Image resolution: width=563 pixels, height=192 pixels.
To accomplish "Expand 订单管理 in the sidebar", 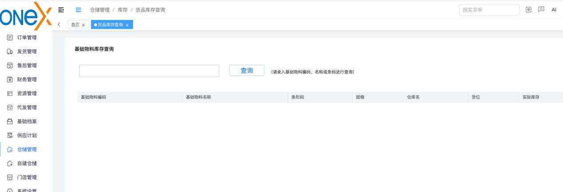I will (x=26, y=37).
